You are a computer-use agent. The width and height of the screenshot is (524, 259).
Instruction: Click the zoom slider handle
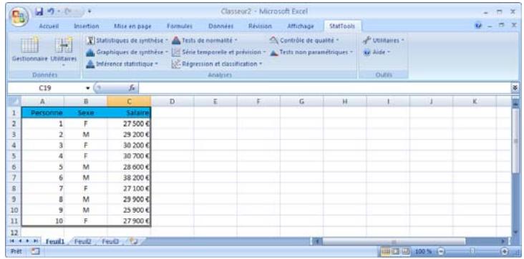473,250
